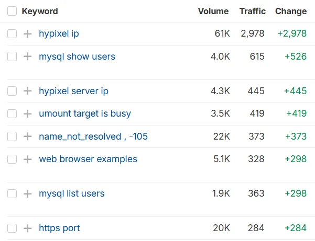
Task: Tick the select-all checkbox beside Keyword header
Action: pyautogui.click(x=12, y=11)
